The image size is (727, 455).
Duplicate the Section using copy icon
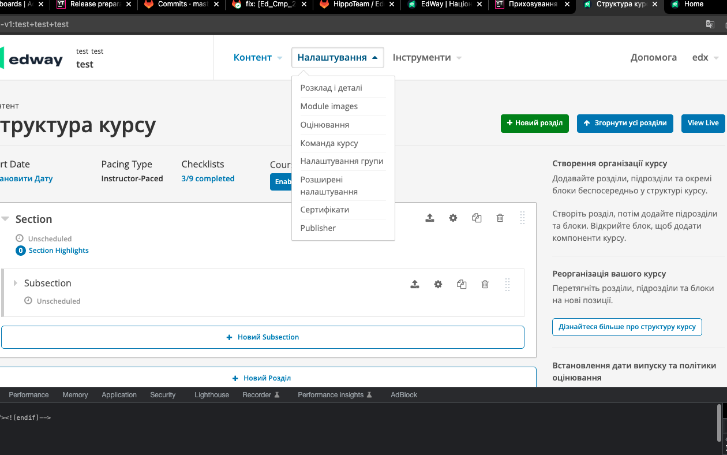[477, 218]
